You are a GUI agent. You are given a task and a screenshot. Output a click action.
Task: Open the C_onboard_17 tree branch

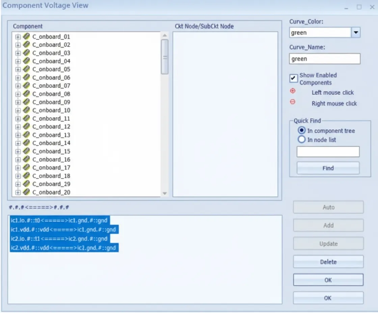click(x=18, y=168)
